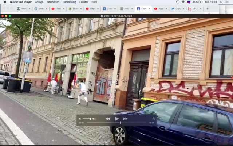This screenshot has height=146, width=233.
Task: Close the 'Паве' browser tab
Action: click(64, 9)
